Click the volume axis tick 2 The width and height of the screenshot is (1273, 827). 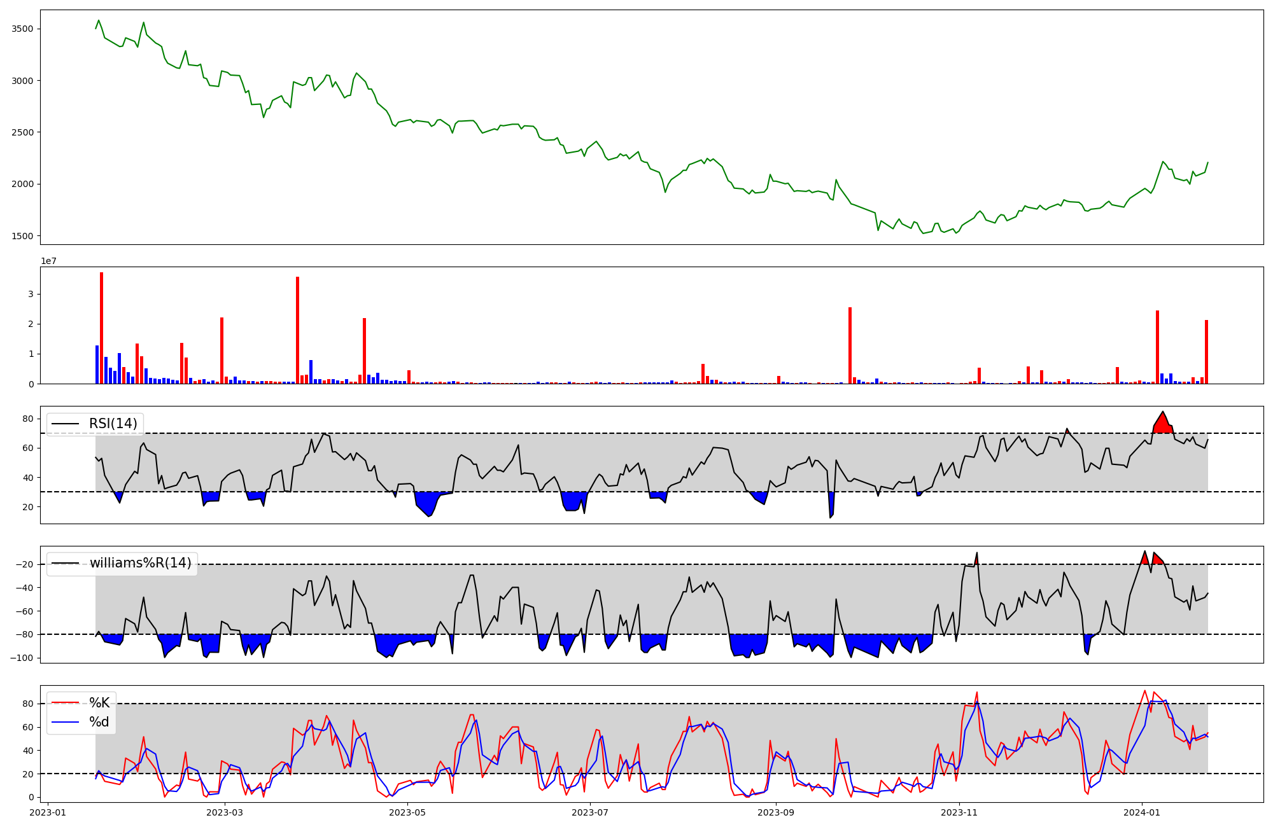click(x=31, y=324)
